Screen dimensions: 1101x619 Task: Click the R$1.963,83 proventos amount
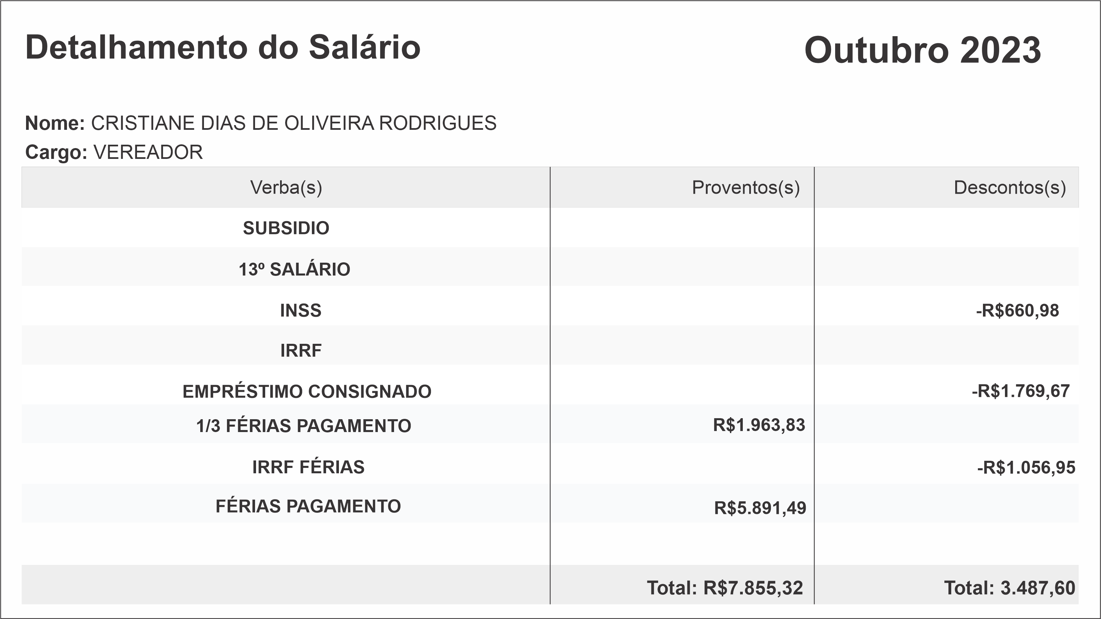click(759, 425)
